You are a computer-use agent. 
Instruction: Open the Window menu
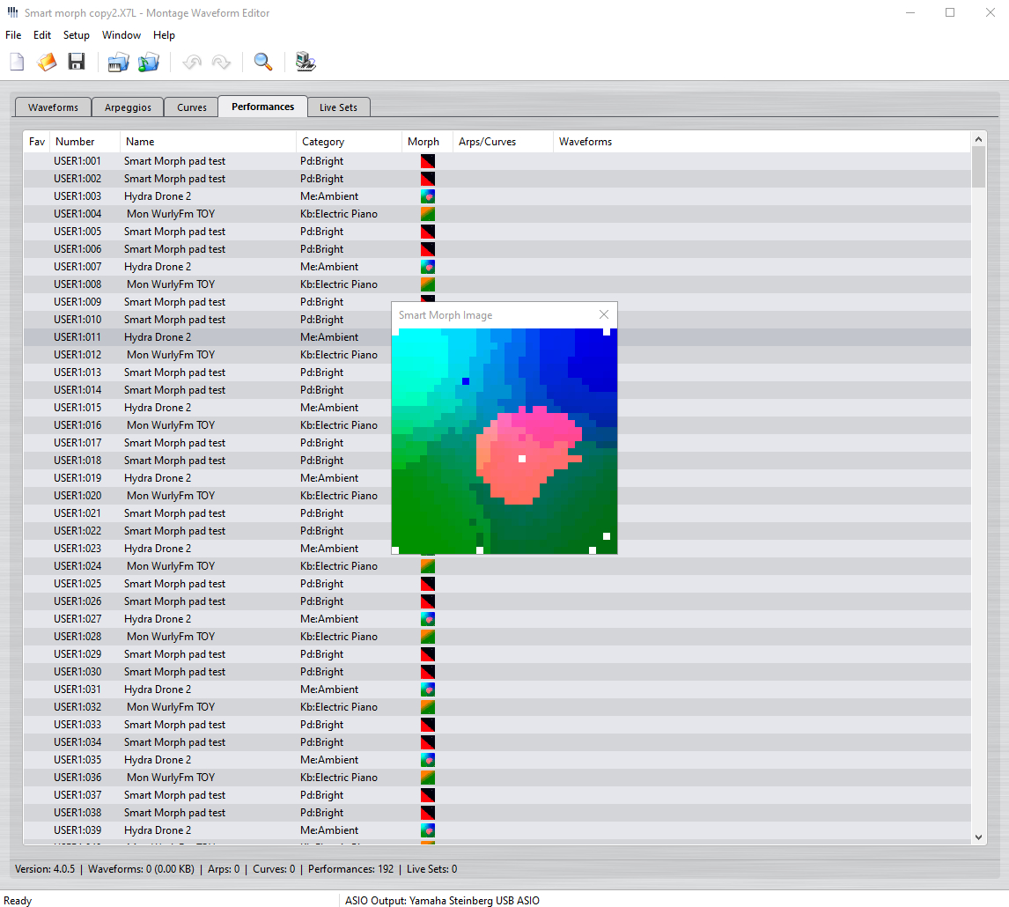122,35
